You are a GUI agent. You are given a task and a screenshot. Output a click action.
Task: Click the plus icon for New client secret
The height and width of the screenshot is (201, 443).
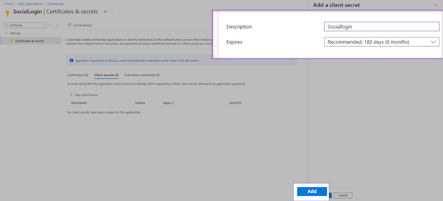point(71,95)
